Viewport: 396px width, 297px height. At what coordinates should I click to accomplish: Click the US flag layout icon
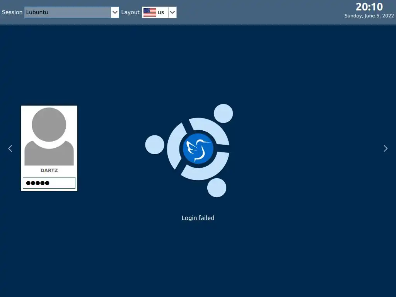point(150,12)
